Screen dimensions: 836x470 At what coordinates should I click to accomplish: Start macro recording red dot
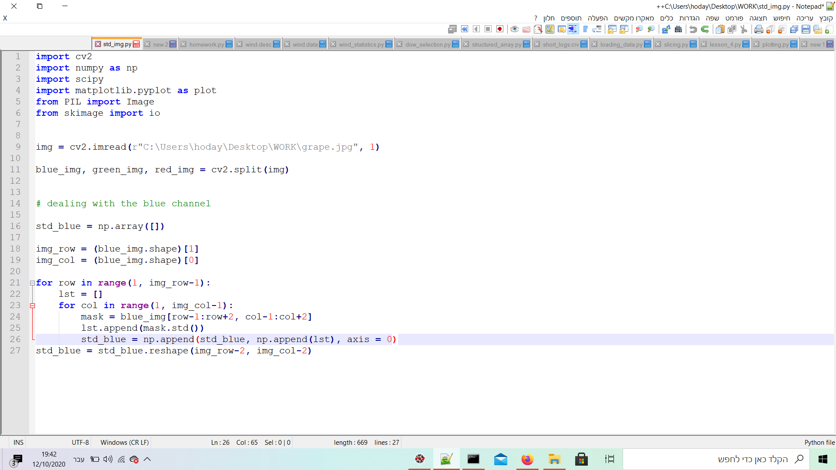click(500, 29)
